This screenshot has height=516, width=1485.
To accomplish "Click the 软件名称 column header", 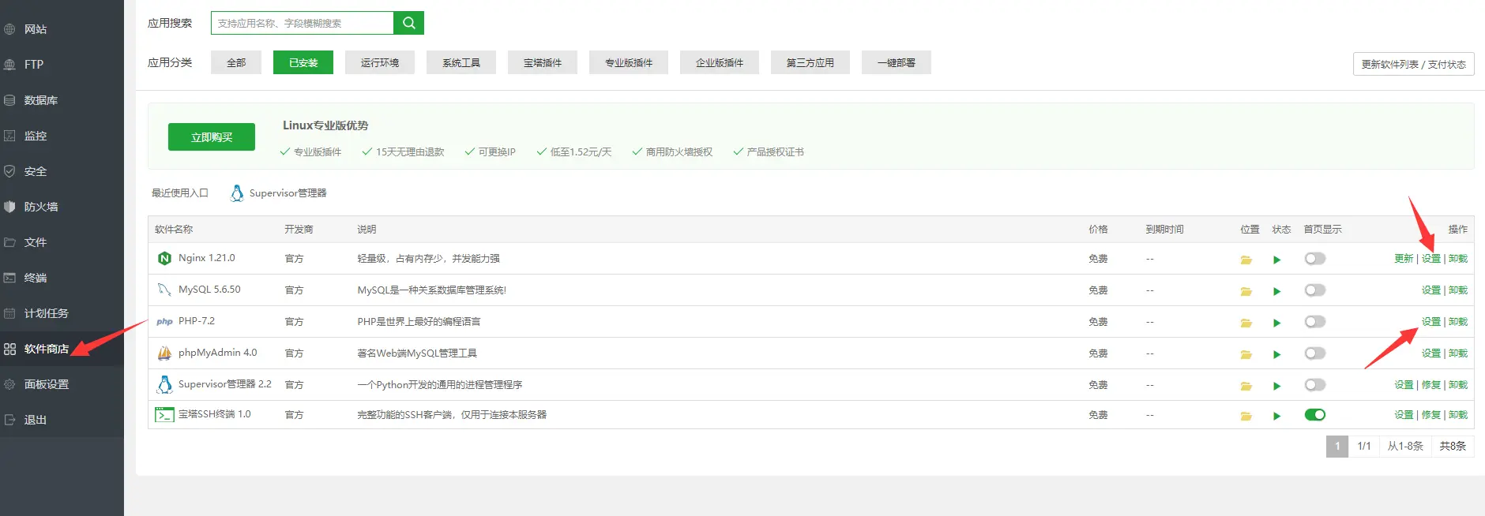I will tap(174, 230).
